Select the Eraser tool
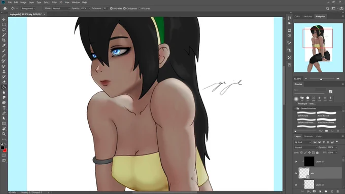This screenshot has width=345, height=194. pos(4,82)
